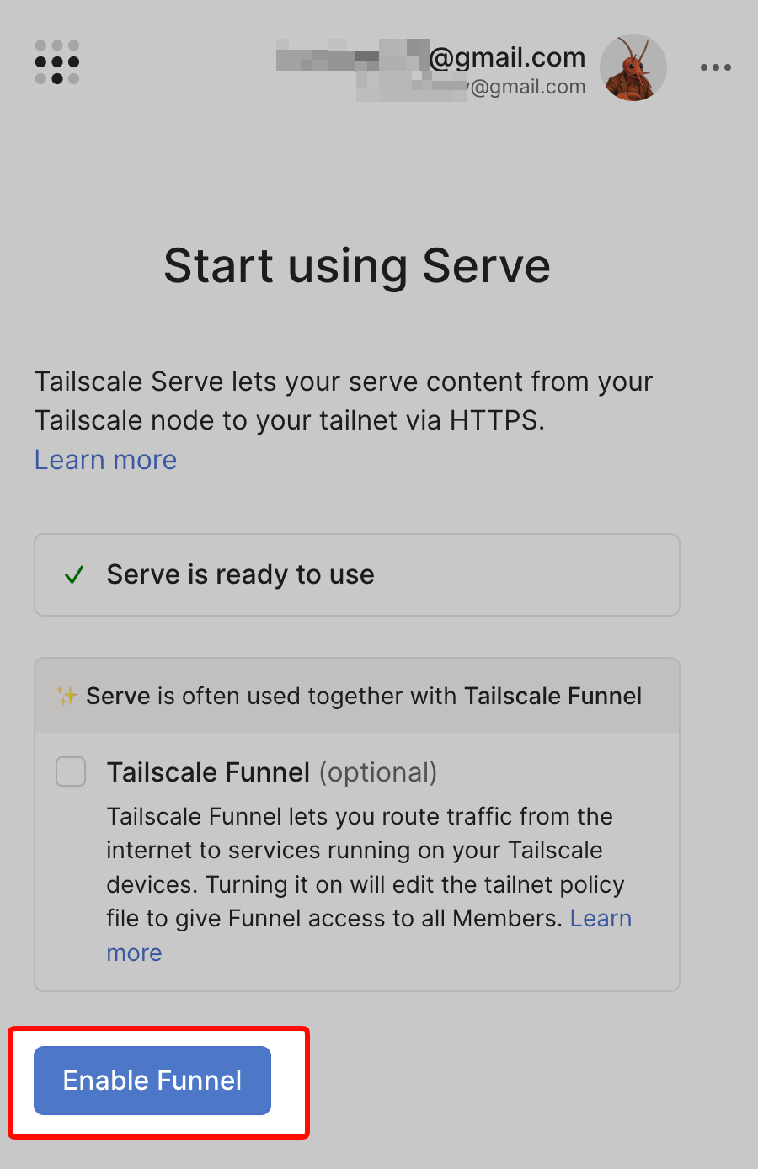Click the top-left dotted grid logo
Viewport: 758px width, 1169px height.
pyautogui.click(x=56, y=61)
